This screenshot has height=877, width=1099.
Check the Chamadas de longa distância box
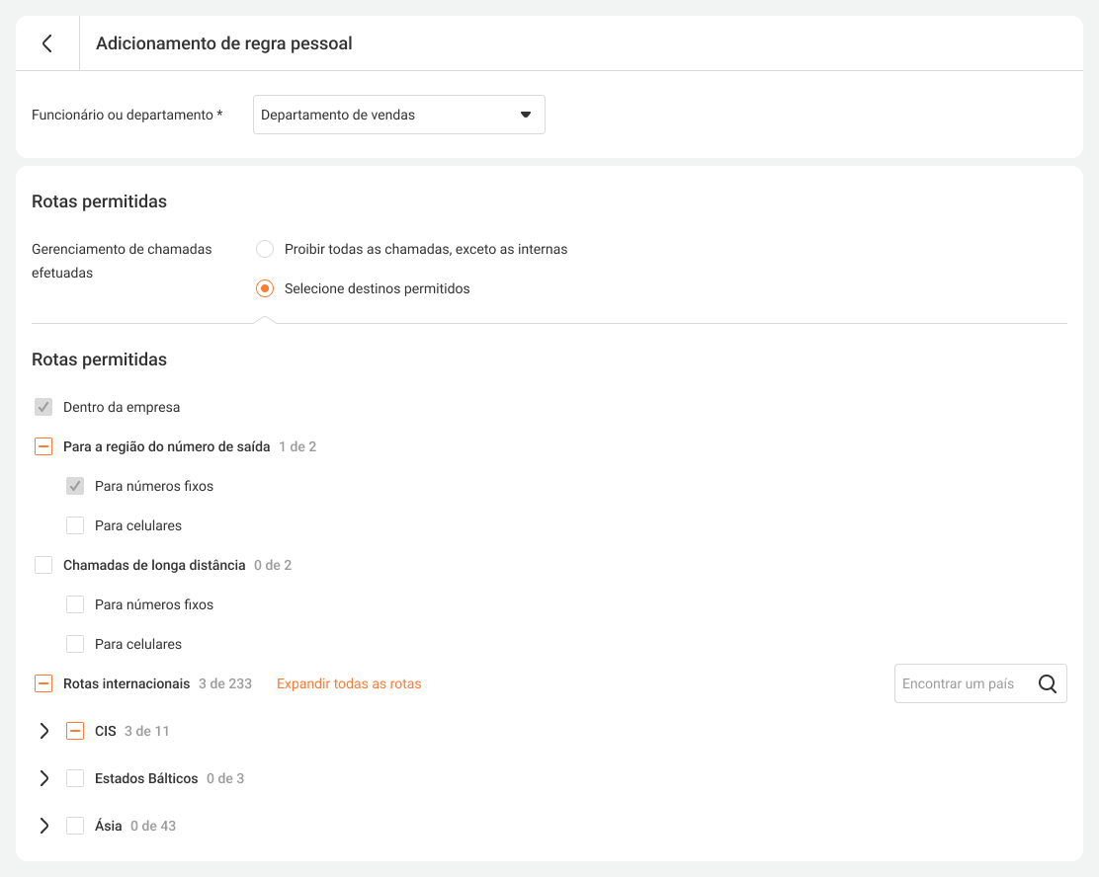[43, 565]
